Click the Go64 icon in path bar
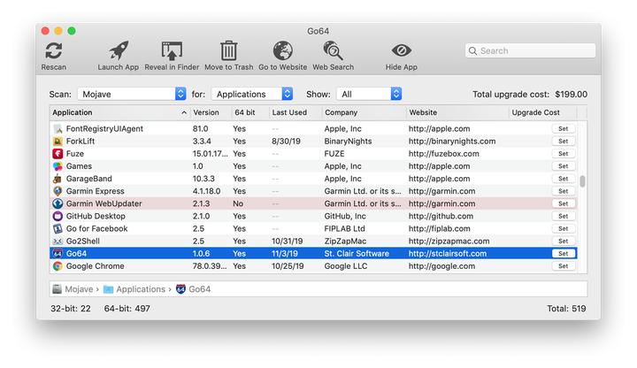Screen dimensions: 637x368 (180, 288)
